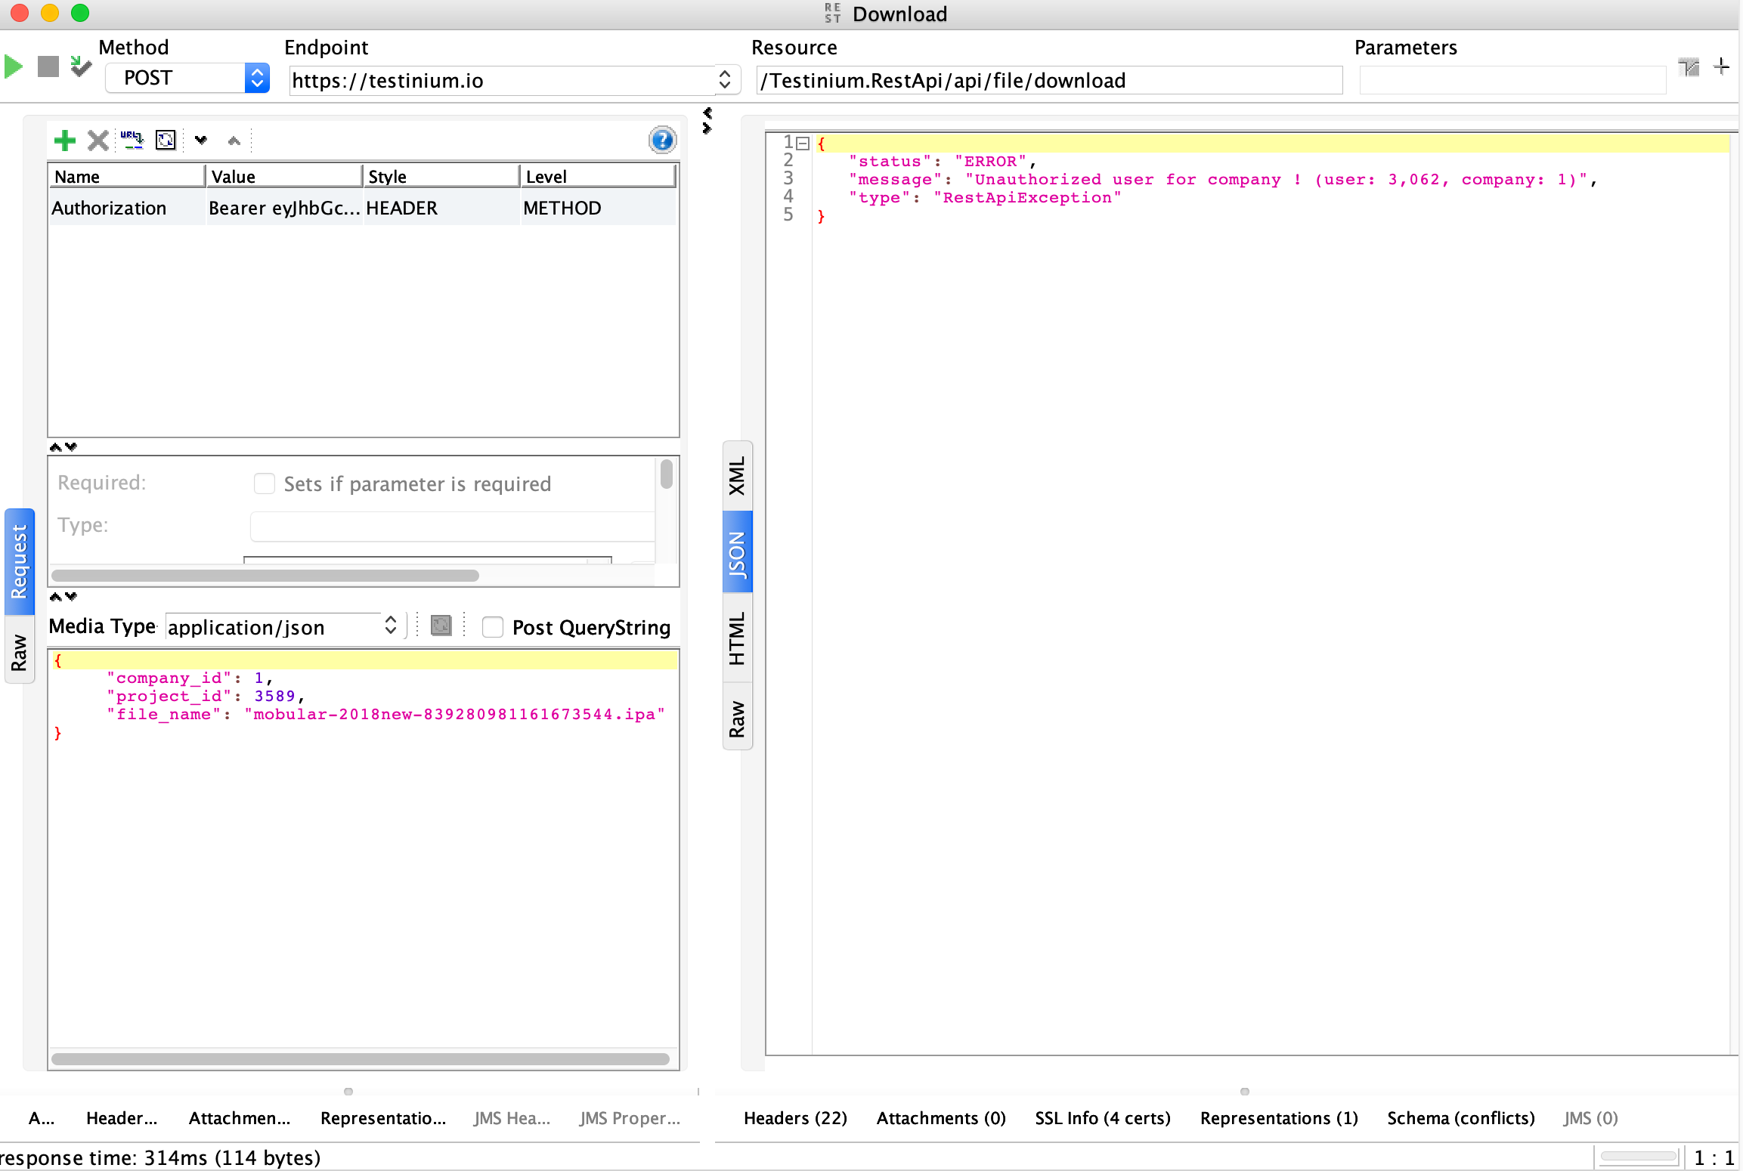The width and height of the screenshot is (1743, 1171).
Task: Click the Parameters input field
Action: [x=1512, y=80]
